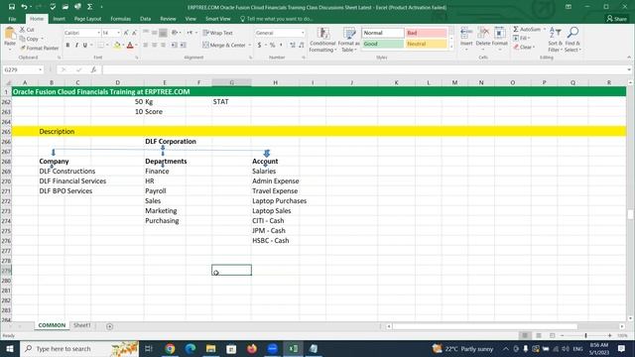Apply font color with the red A
Screen dimensions: 635x357
[130, 45]
